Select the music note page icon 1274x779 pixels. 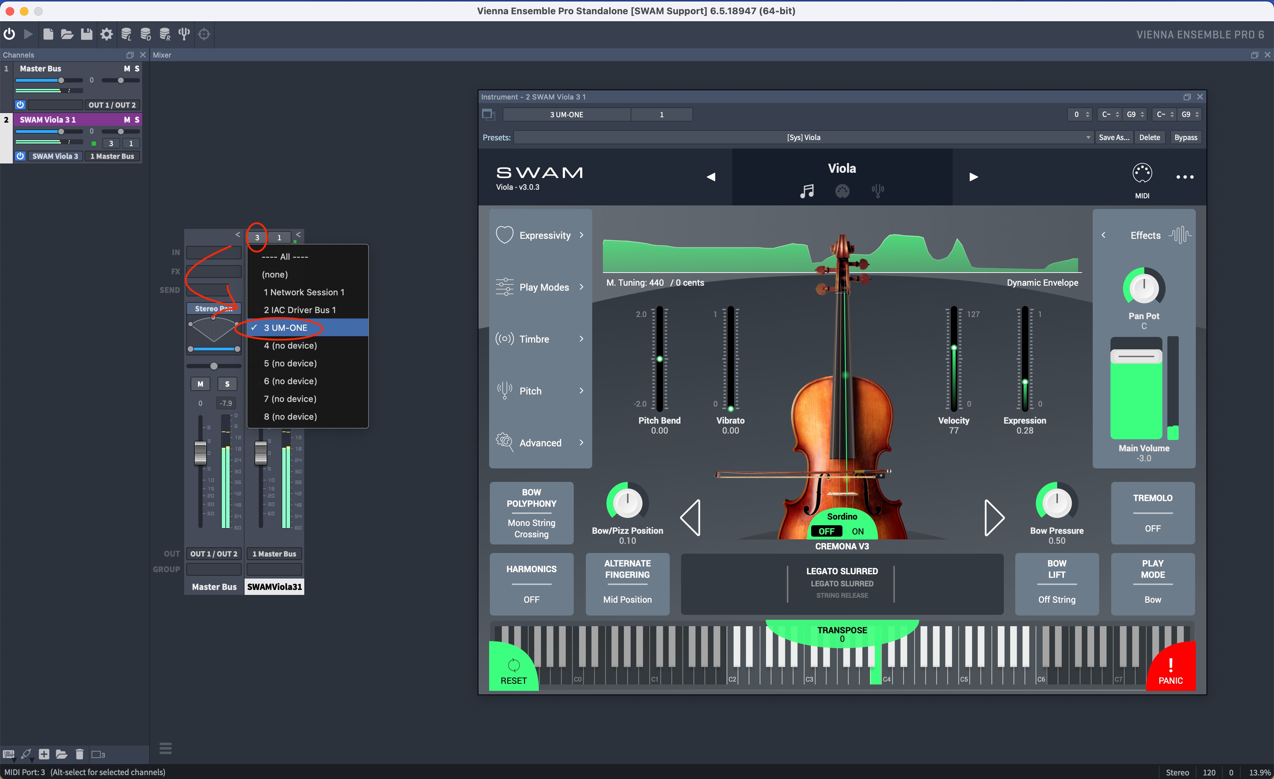coord(807,191)
